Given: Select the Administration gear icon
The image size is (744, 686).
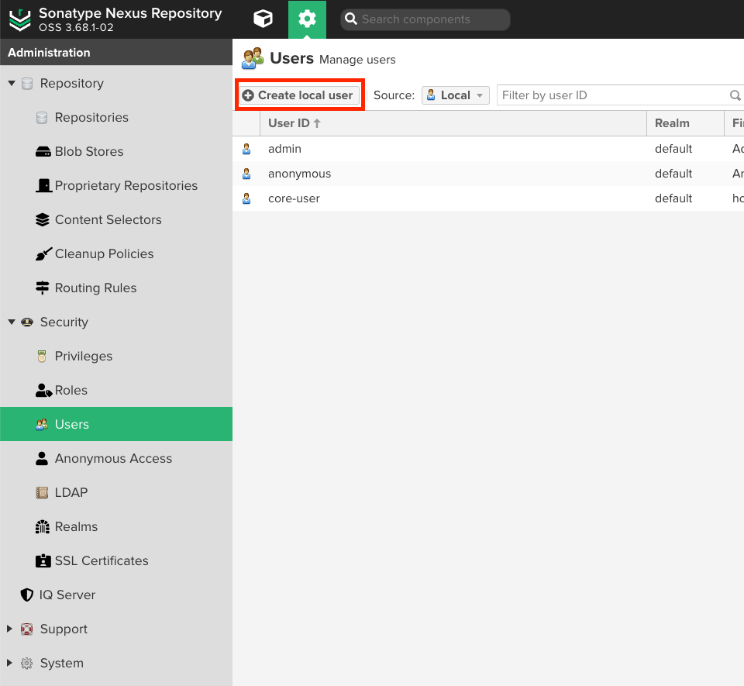Looking at the screenshot, I should pyautogui.click(x=307, y=19).
